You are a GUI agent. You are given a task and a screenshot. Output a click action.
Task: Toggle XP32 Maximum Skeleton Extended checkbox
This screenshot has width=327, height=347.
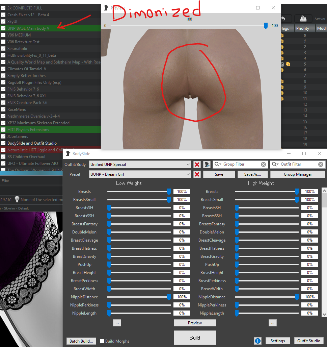(x=3, y=123)
